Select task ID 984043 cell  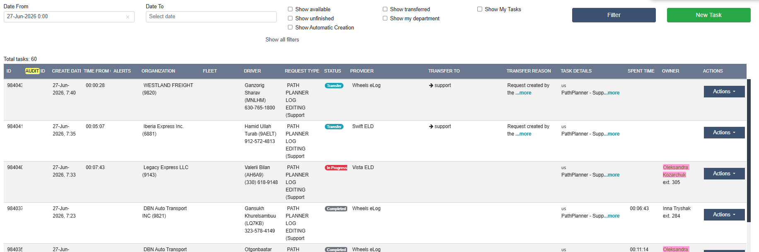(15, 85)
